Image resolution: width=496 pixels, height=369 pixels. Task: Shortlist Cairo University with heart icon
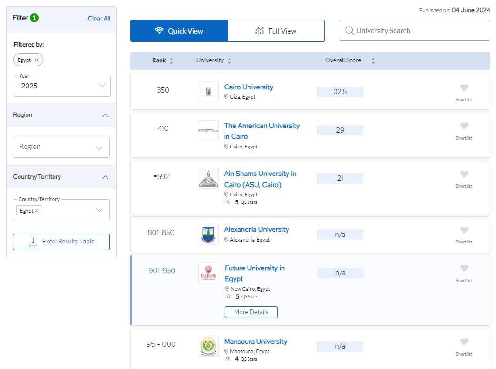click(x=464, y=88)
